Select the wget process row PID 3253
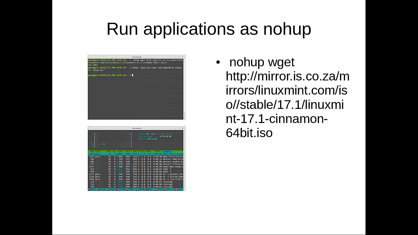Viewport: 418px width, 235px height. [136, 157]
